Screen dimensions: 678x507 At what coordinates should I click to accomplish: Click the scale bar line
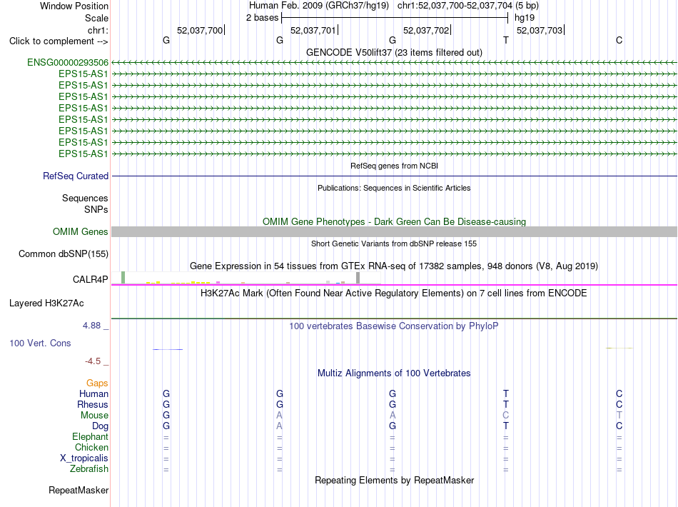click(x=395, y=18)
